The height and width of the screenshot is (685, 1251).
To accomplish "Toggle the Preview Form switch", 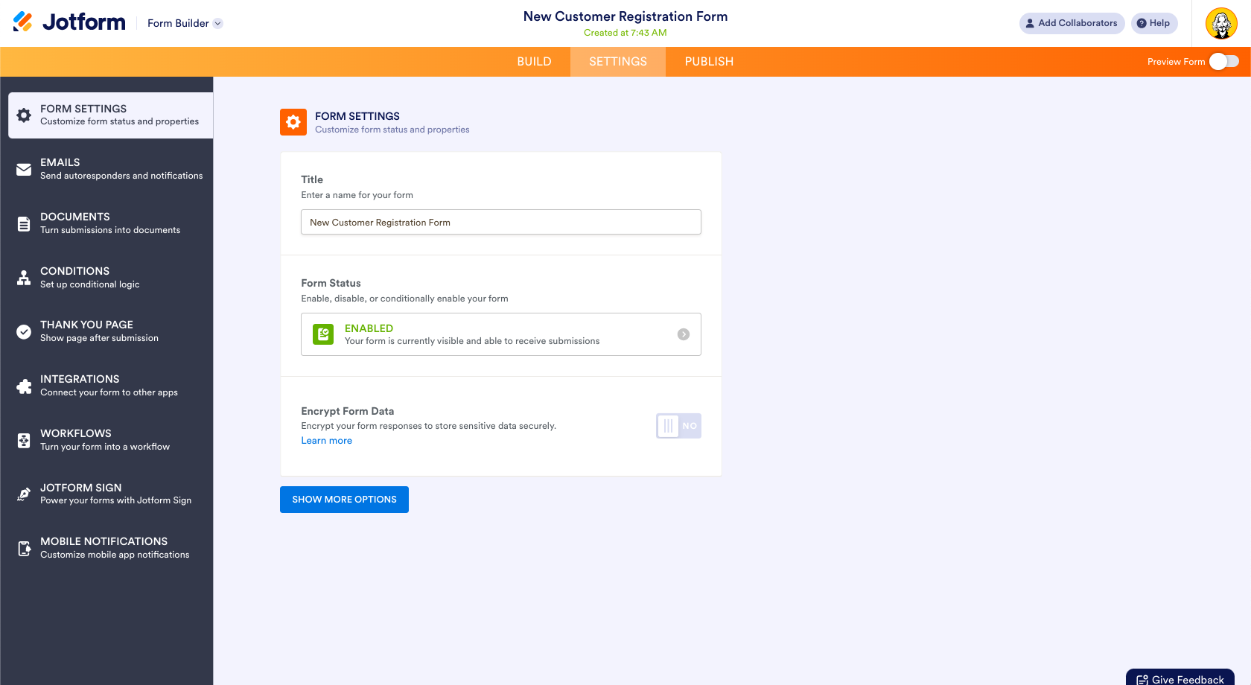I will (1223, 62).
